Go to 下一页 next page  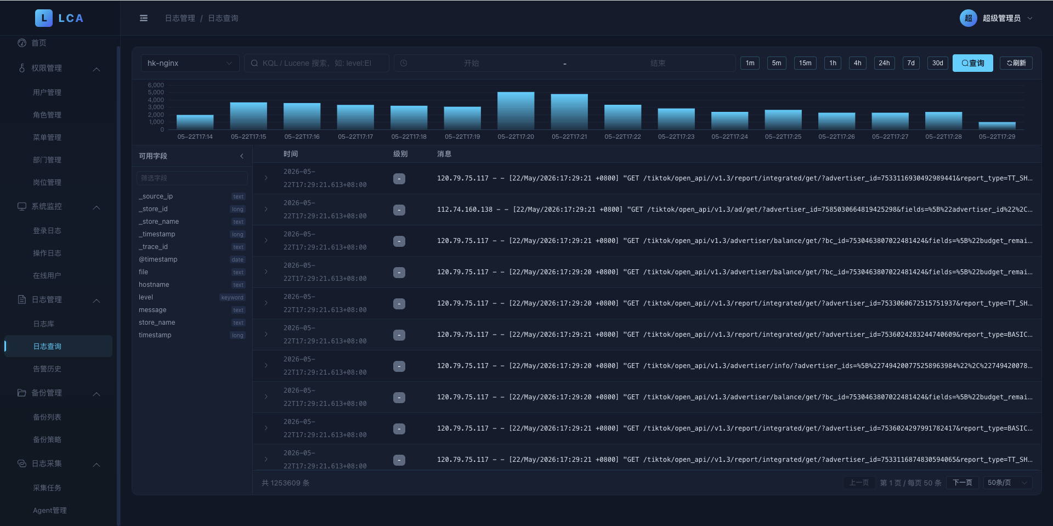(962, 483)
